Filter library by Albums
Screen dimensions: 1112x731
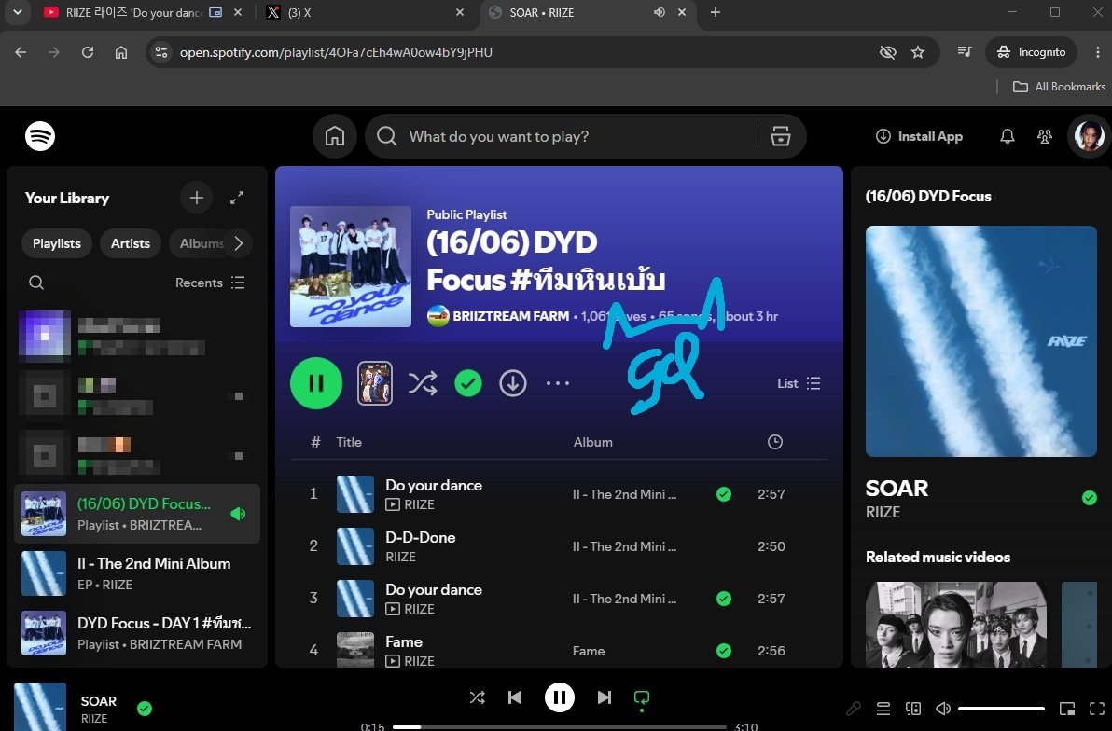pyautogui.click(x=202, y=243)
